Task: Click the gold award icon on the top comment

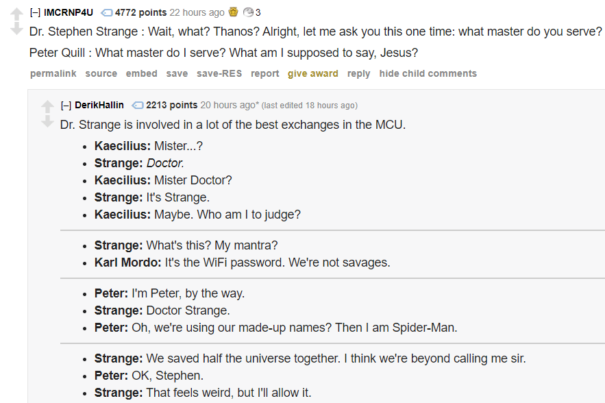Action: point(232,11)
